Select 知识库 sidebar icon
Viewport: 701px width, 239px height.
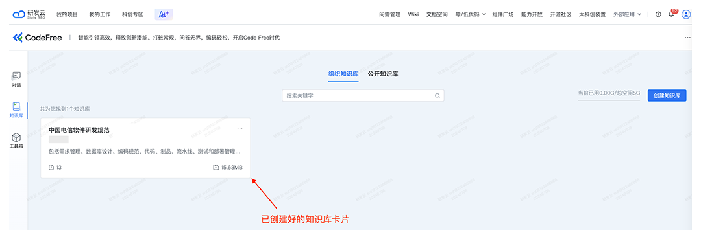[x=16, y=110]
